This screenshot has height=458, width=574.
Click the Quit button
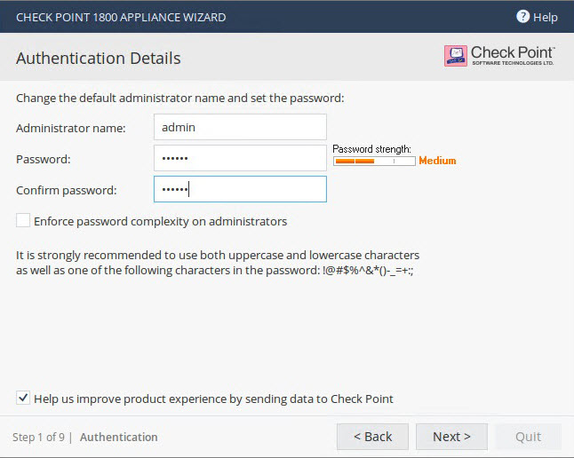point(529,437)
